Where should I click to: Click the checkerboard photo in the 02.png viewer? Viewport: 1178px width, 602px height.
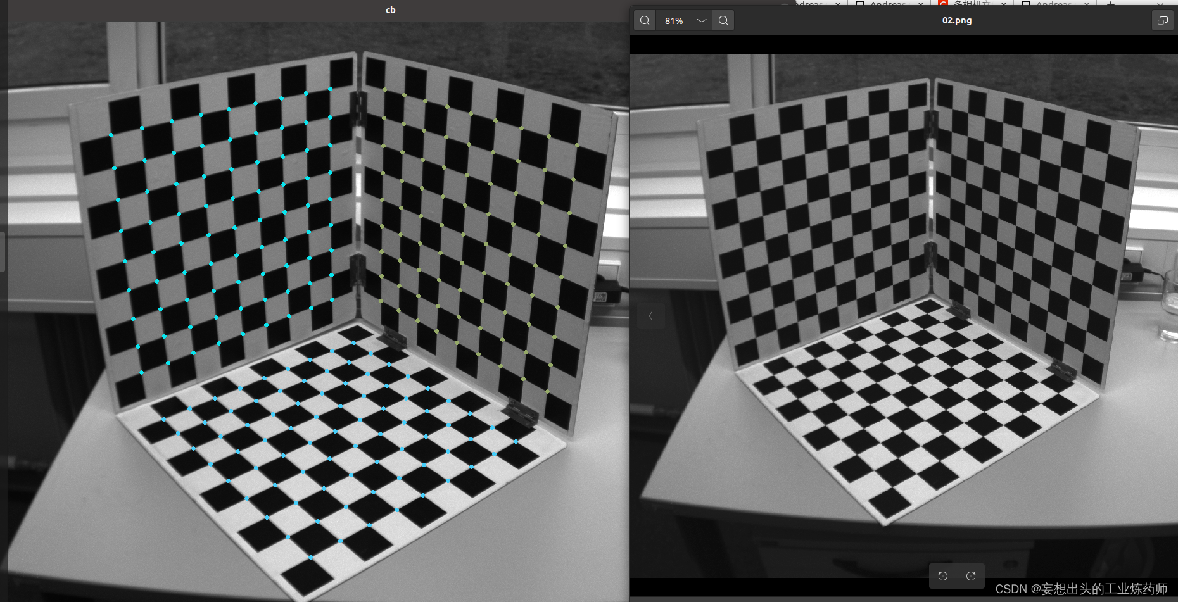(x=904, y=315)
